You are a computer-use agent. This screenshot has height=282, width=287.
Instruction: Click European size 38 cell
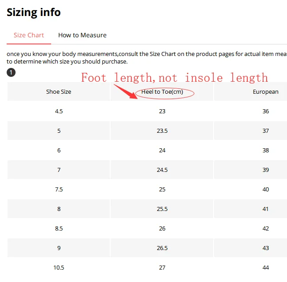pos(266,150)
